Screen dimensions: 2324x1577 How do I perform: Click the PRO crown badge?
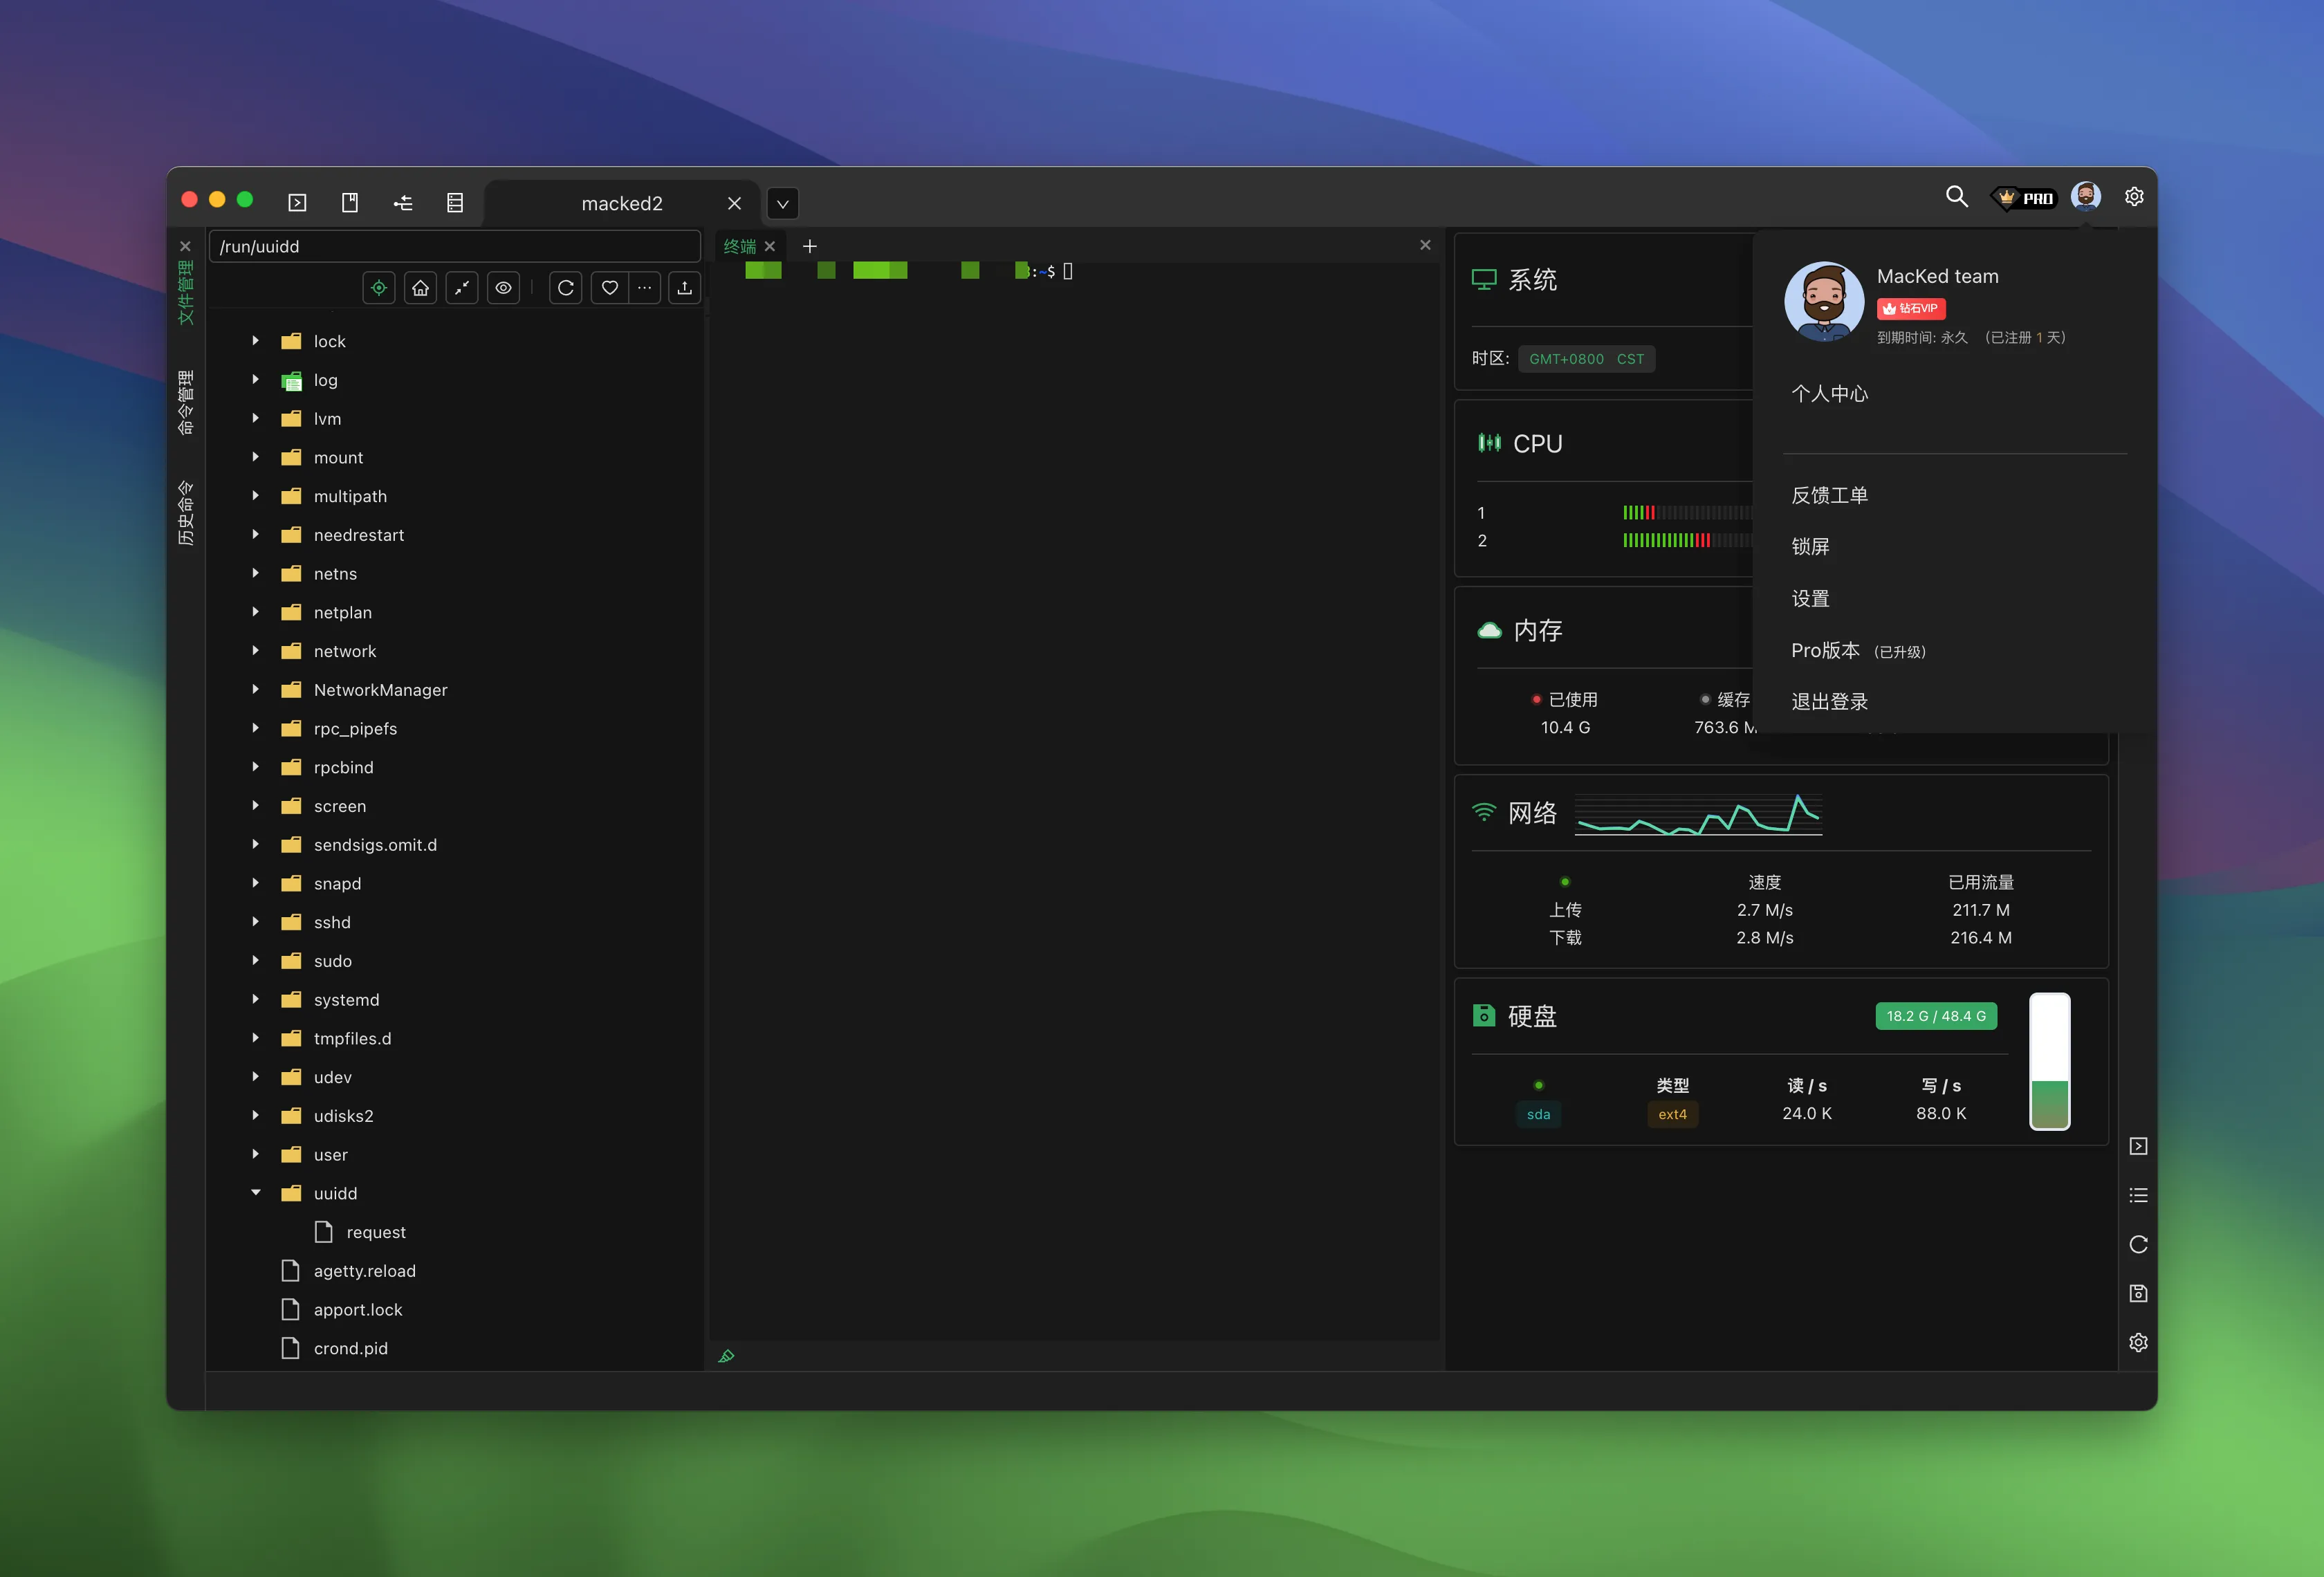pos(2024,198)
